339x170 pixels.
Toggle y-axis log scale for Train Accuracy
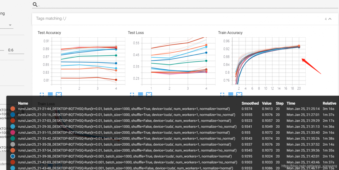pyautogui.click(x=231, y=94)
